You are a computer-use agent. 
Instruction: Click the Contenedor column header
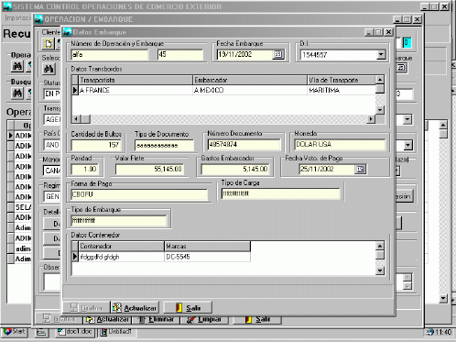pyautogui.click(x=121, y=246)
